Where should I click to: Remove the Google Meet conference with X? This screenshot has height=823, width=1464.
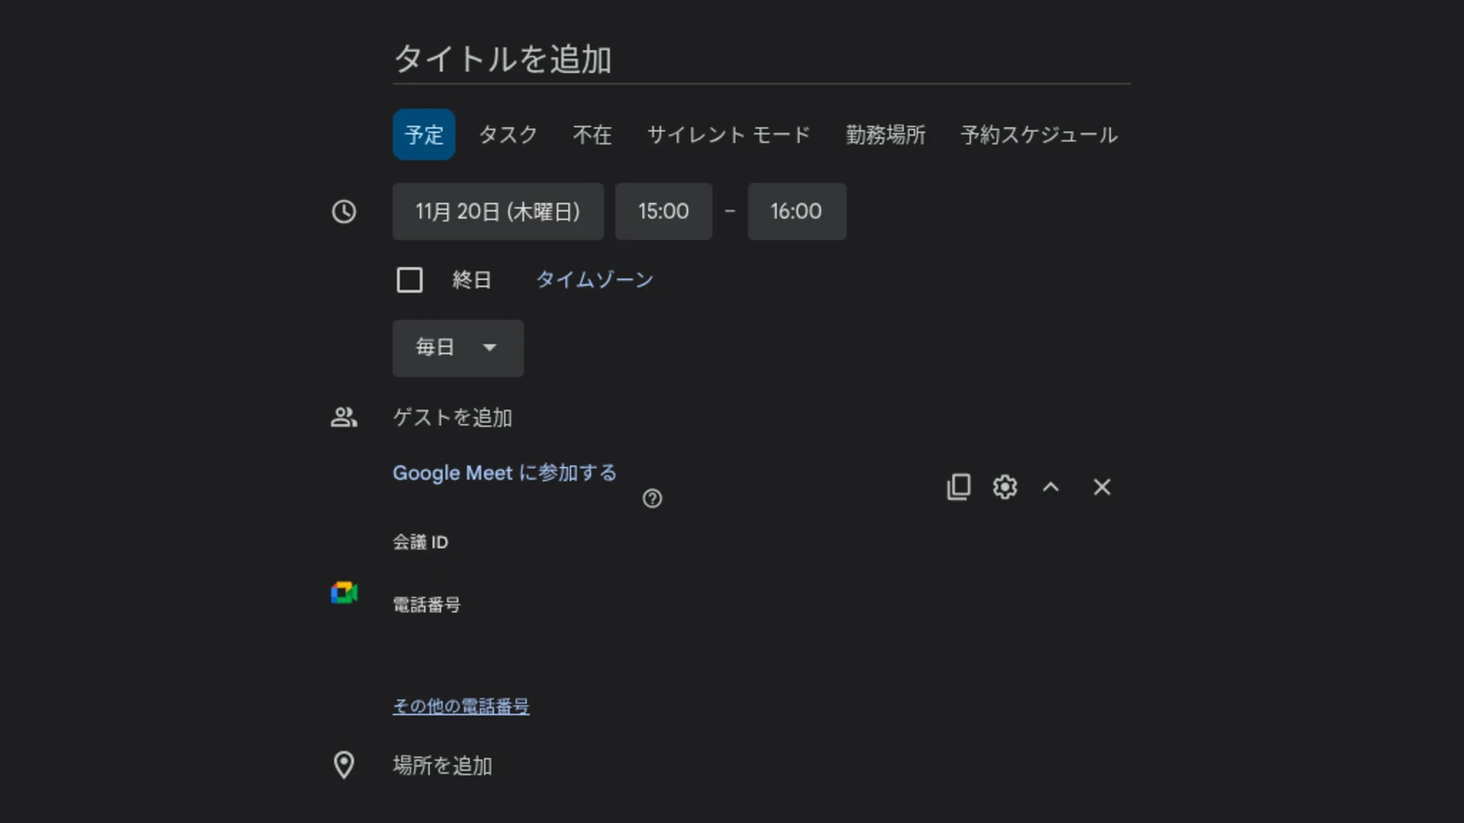(1102, 487)
